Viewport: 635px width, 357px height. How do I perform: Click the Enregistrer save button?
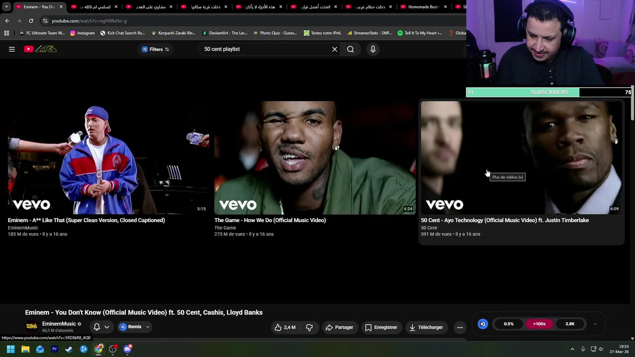[x=381, y=327]
